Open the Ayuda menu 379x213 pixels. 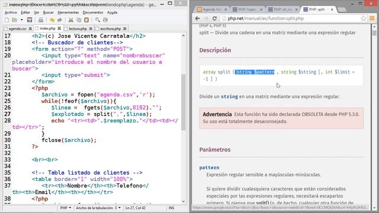pyautogui.click(x=112, y=12)
